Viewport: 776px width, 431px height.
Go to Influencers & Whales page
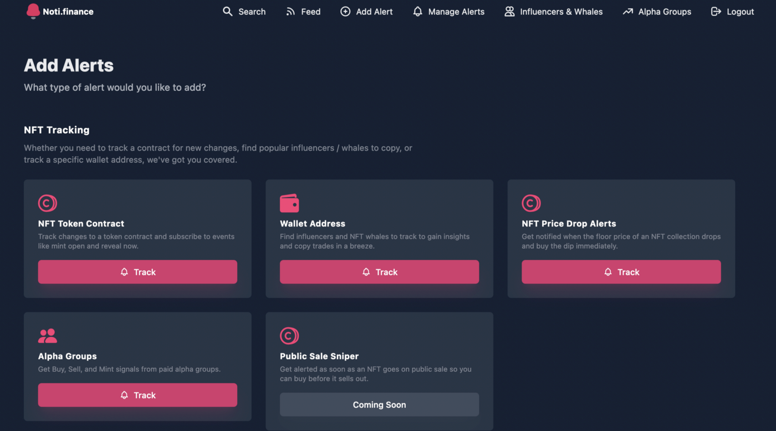click(x=561, y=12)
